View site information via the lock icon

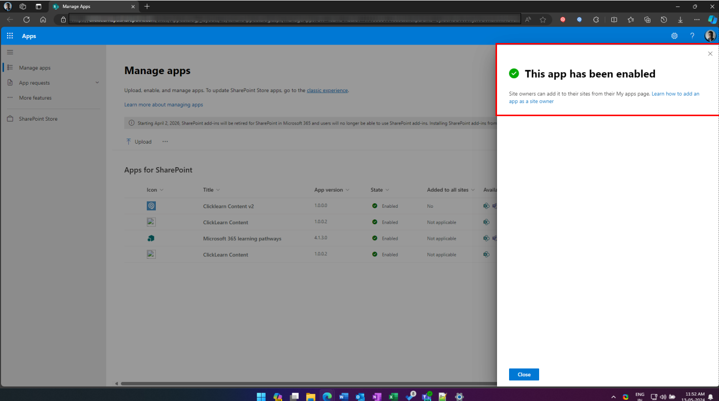click(63, 20)
